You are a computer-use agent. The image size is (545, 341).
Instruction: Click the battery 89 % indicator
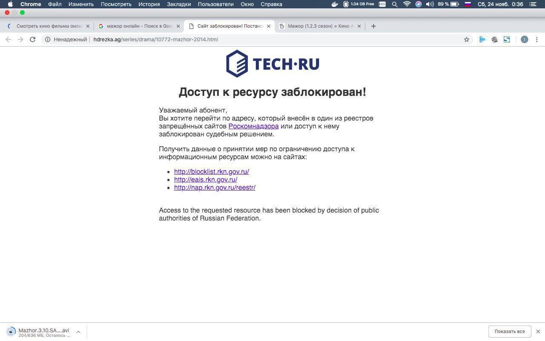(x=448, y=4)
